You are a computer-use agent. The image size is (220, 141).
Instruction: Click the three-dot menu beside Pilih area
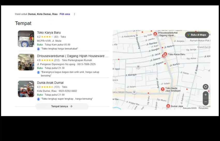75,14
